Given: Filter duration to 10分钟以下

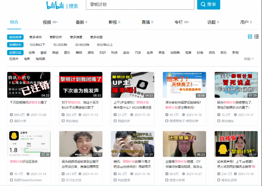Looking at the screenshot, I should point(37,45).
